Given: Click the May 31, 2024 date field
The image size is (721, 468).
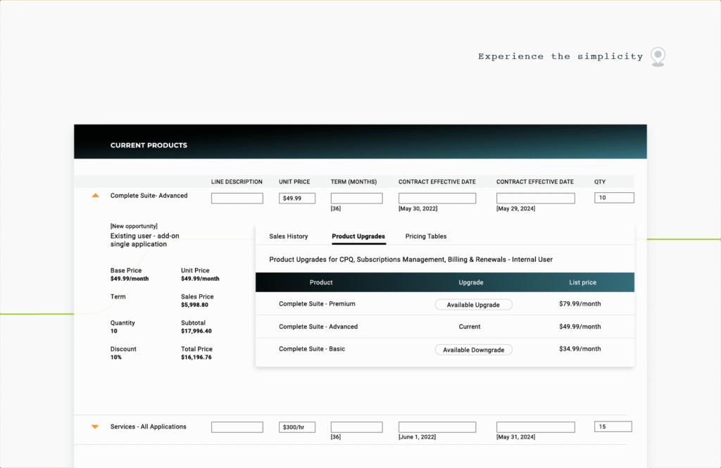Looking at the screenshot, I should tap(535, 427).
